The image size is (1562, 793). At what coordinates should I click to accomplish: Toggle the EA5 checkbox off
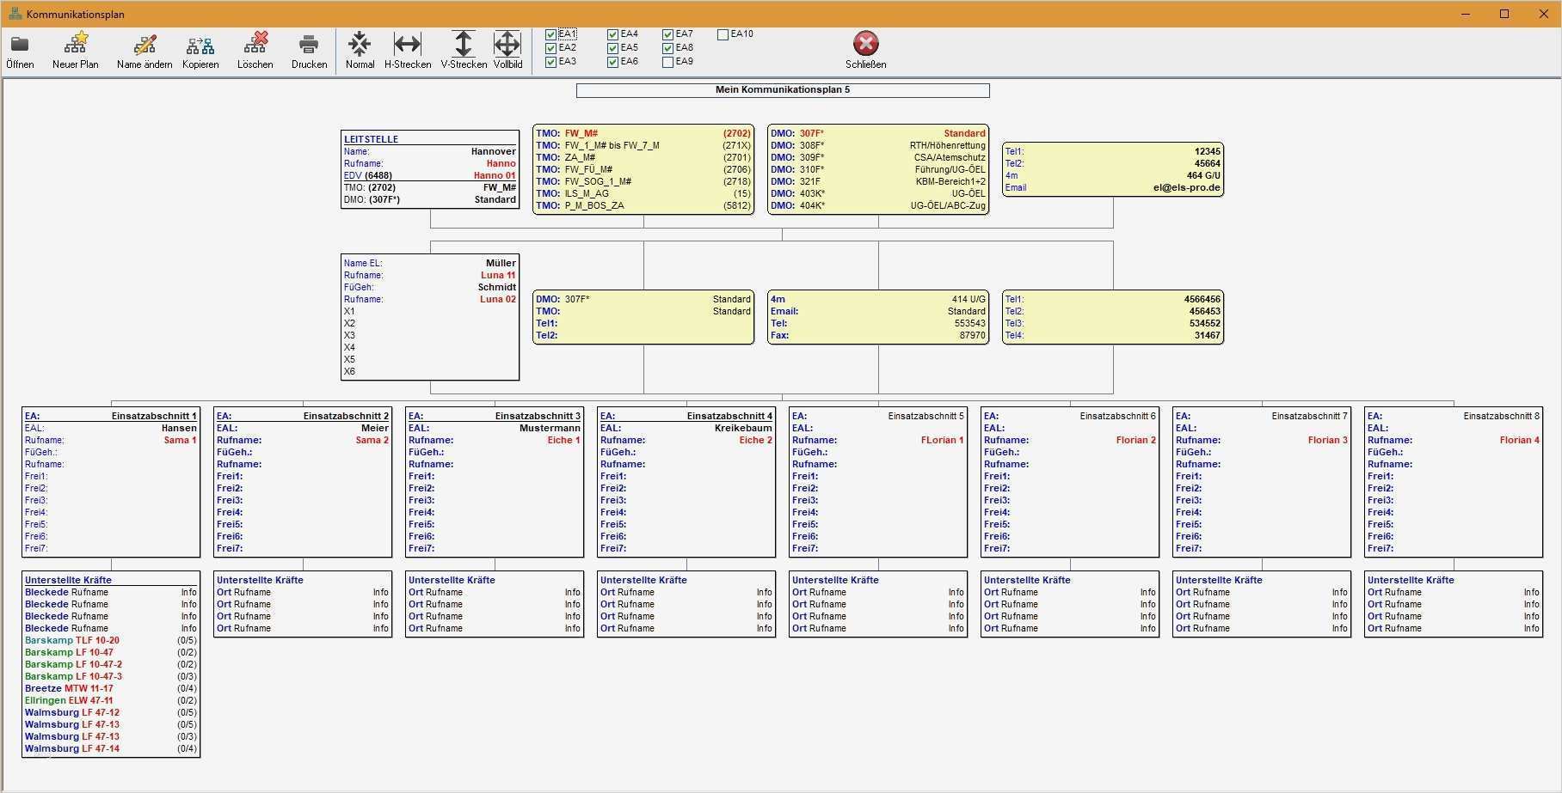[x=613, y=48]
